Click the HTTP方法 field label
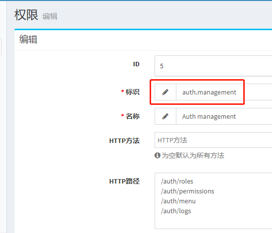Image resolution: width=272 pixels, height=233 pixels. pos(124,140)
